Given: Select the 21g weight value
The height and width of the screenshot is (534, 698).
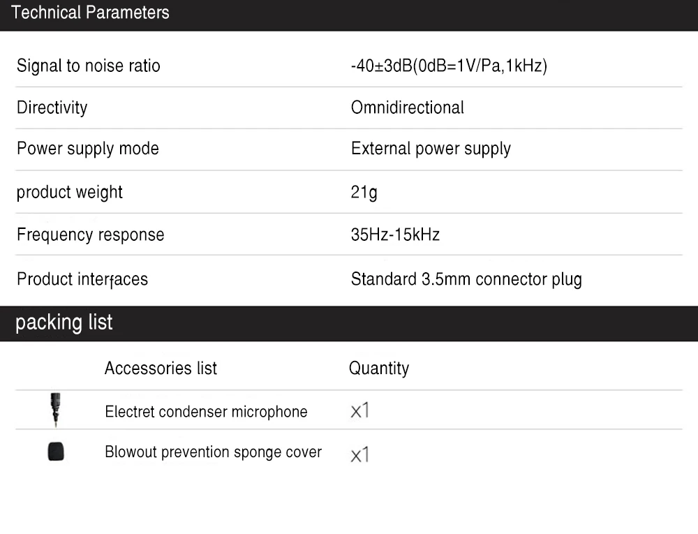Looking at the screenshot, I should pos(364,192).
